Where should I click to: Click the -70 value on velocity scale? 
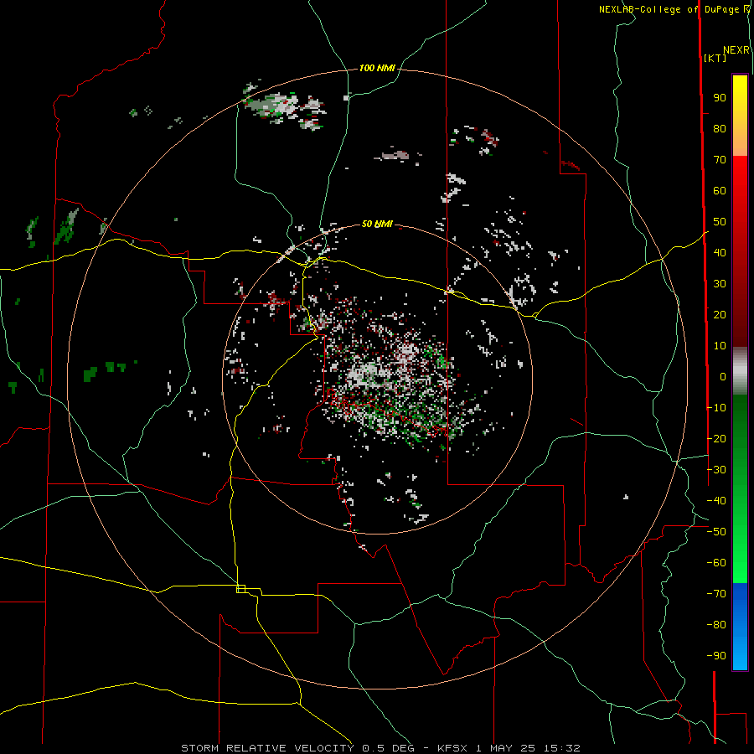(x=716, y=594)
